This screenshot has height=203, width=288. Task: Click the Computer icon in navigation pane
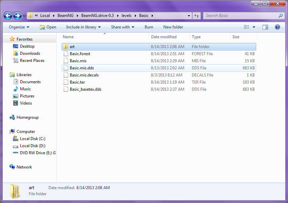[x=12, y=132]
